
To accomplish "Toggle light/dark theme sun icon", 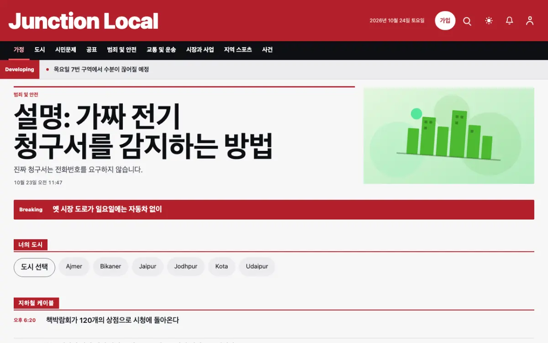I will coord(489,21).
